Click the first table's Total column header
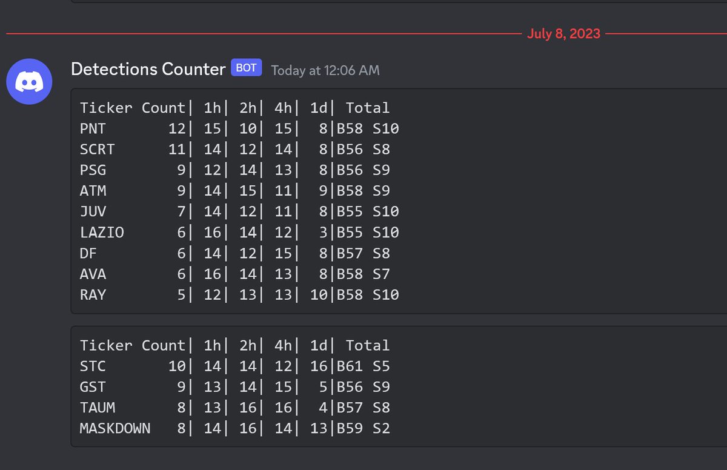Screen dimensions: 727x470 (368, 108)
